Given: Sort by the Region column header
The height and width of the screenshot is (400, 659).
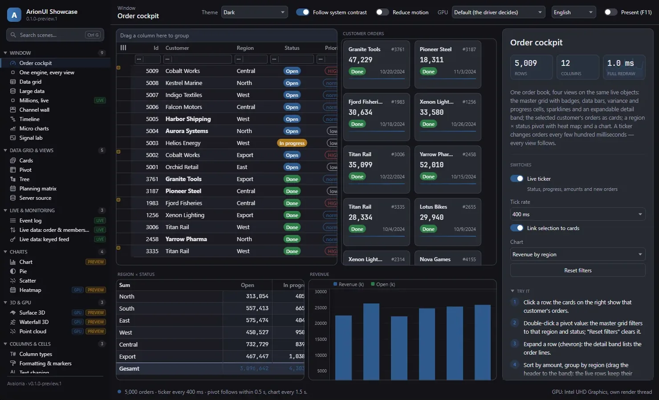Looking at the screenshot, I should (x=245, y=48).
